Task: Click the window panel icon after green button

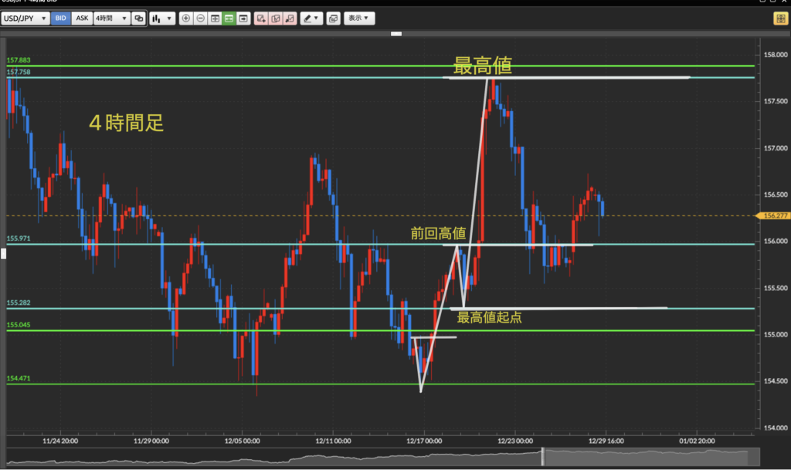Action: [x=243, y=18]
